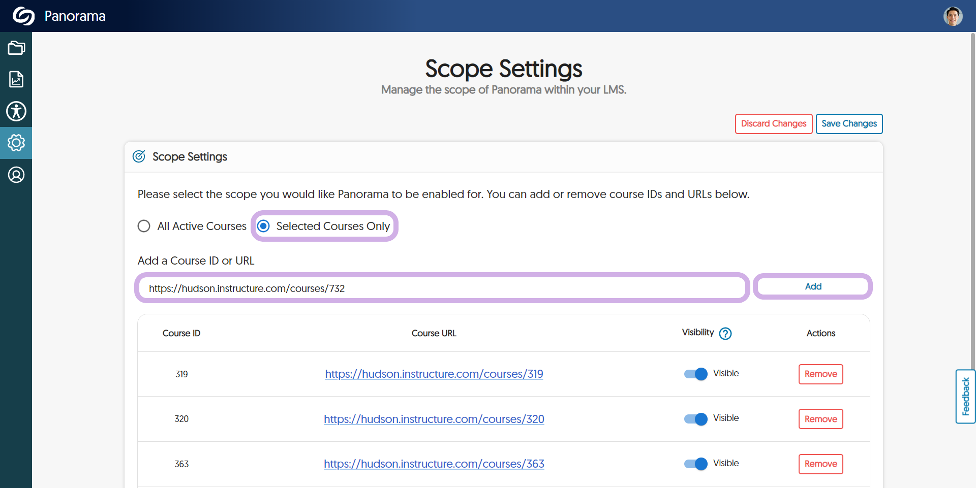Click the Actions column header
This screenshot has width=976, height=488.
[821, 333]
